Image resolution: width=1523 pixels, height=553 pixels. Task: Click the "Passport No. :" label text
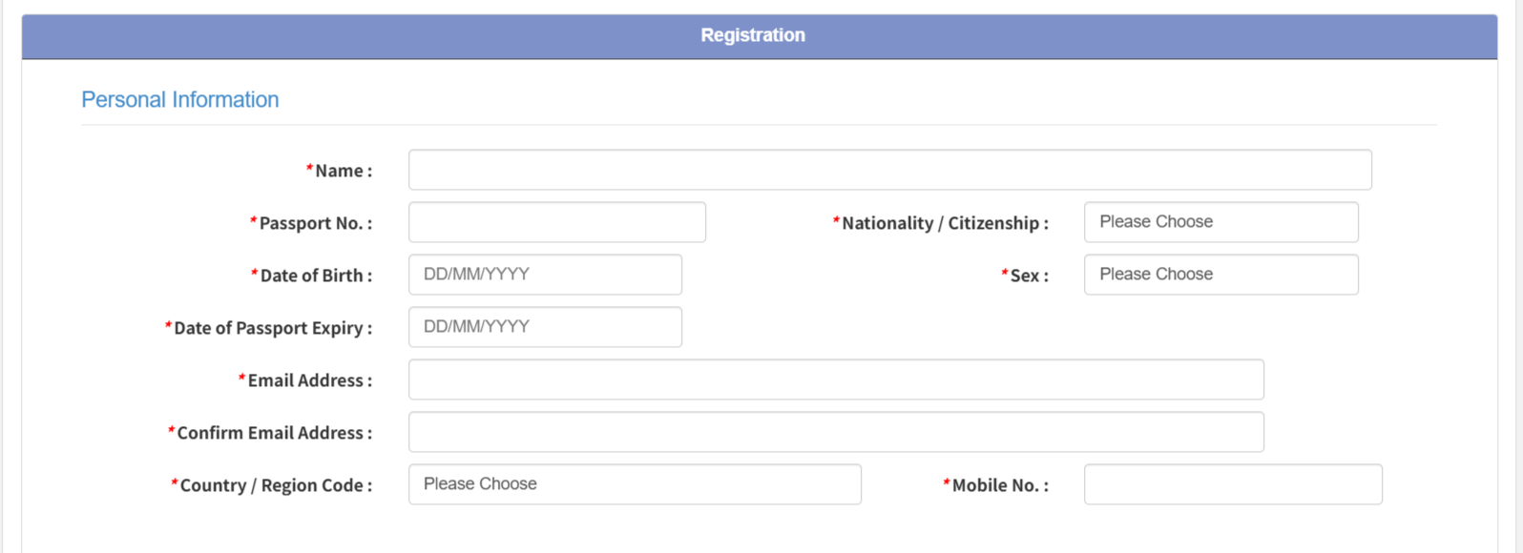coord(315,223)
